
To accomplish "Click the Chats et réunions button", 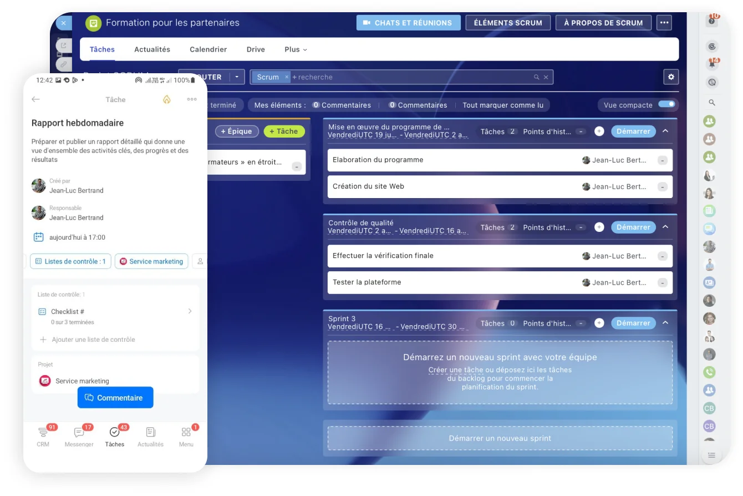I will (x=408, y=23).
